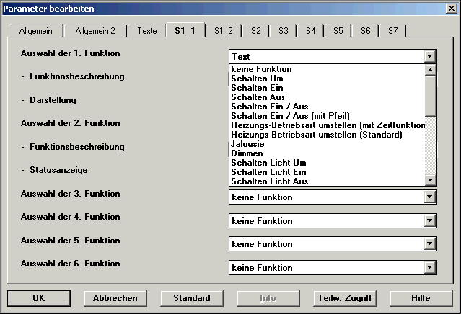This screenshot has height=314, width=461.
Task: Pick 'Jalousie' in the function list
Action: click(247, 144)
